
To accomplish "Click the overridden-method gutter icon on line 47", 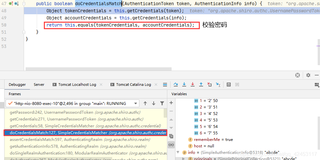I will pyautogui.click(x=17, y=4).
